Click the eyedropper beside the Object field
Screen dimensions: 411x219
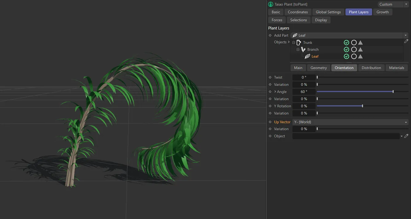(406, 136)
